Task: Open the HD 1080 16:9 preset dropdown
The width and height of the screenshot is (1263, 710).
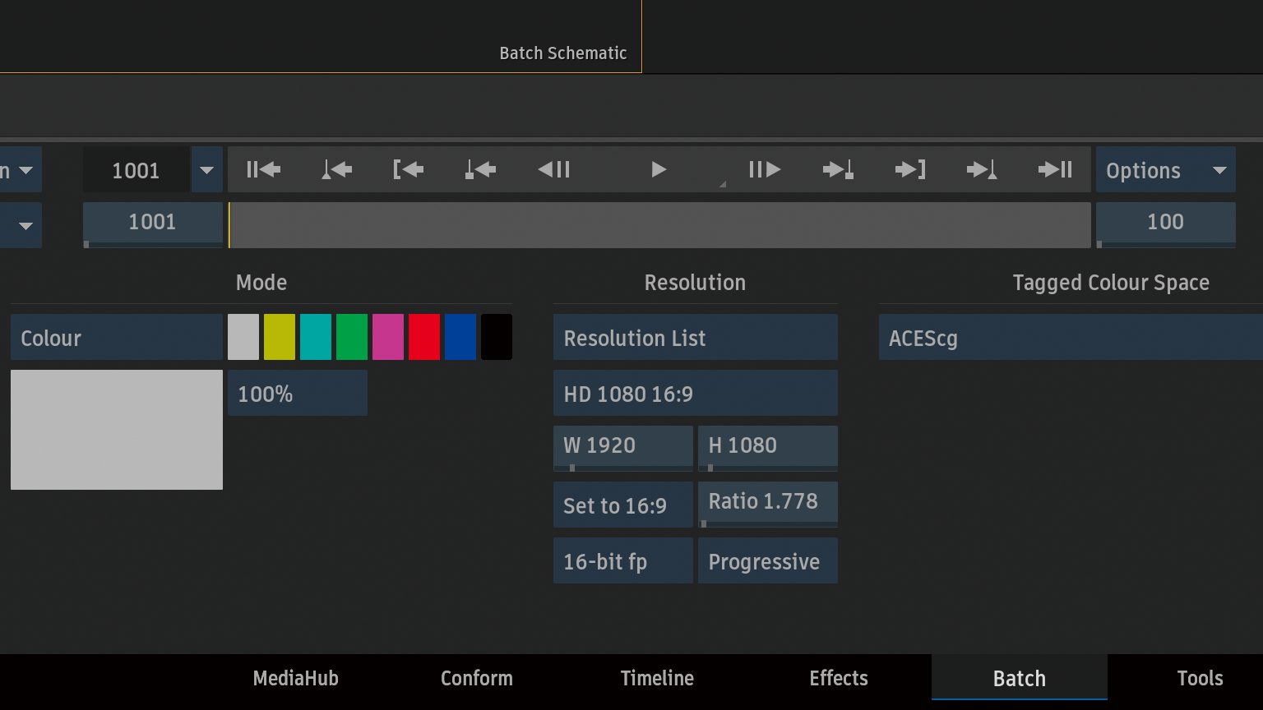Action: click(x=696, y=393)
